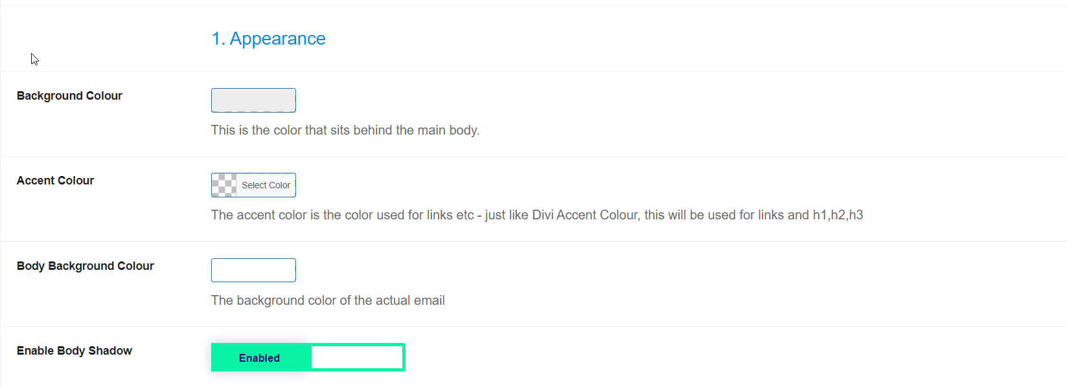
Task: Open the Background Colour picker swatch
Action: point(253,100)
